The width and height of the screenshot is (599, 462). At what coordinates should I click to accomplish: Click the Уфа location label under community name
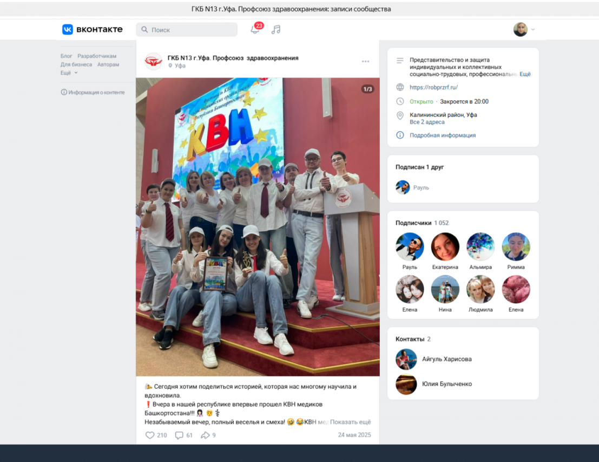click(x=180, y=66)
